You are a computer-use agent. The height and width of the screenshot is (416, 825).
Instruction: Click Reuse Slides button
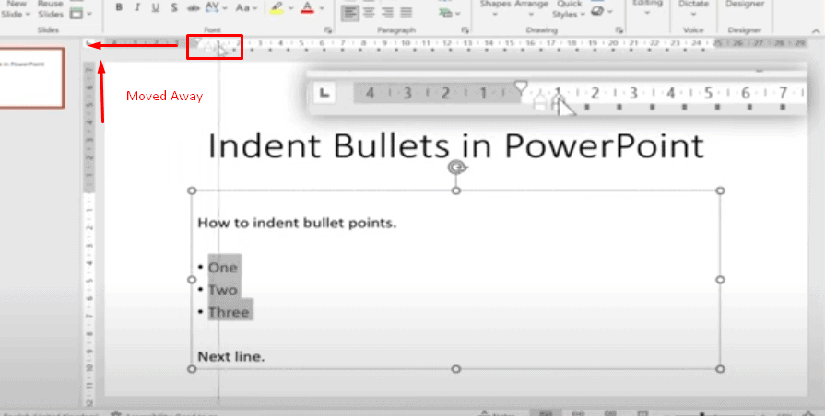click(50, 9)
